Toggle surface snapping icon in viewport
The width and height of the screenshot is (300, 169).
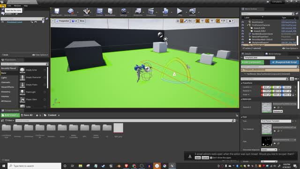(194, 21)
